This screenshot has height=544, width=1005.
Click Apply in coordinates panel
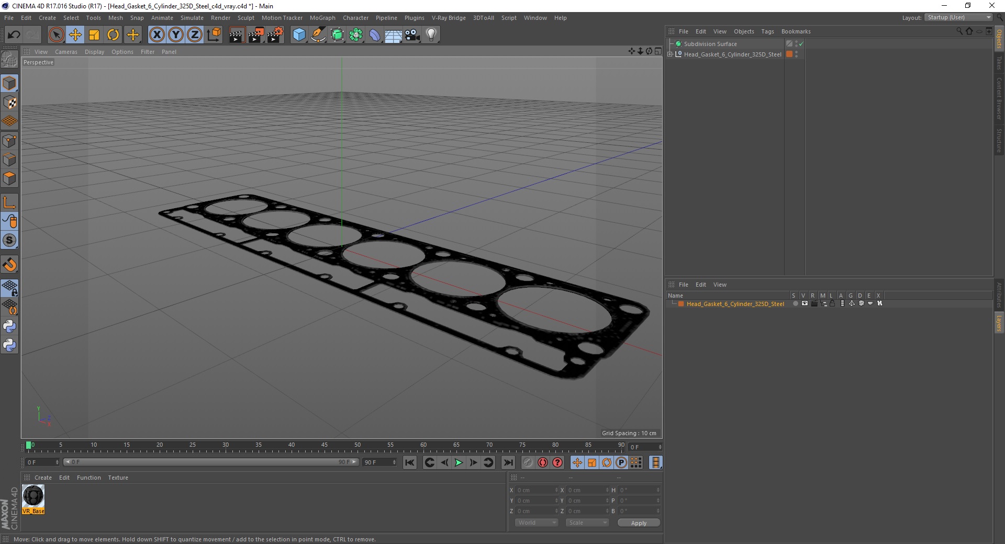point(639,523)
